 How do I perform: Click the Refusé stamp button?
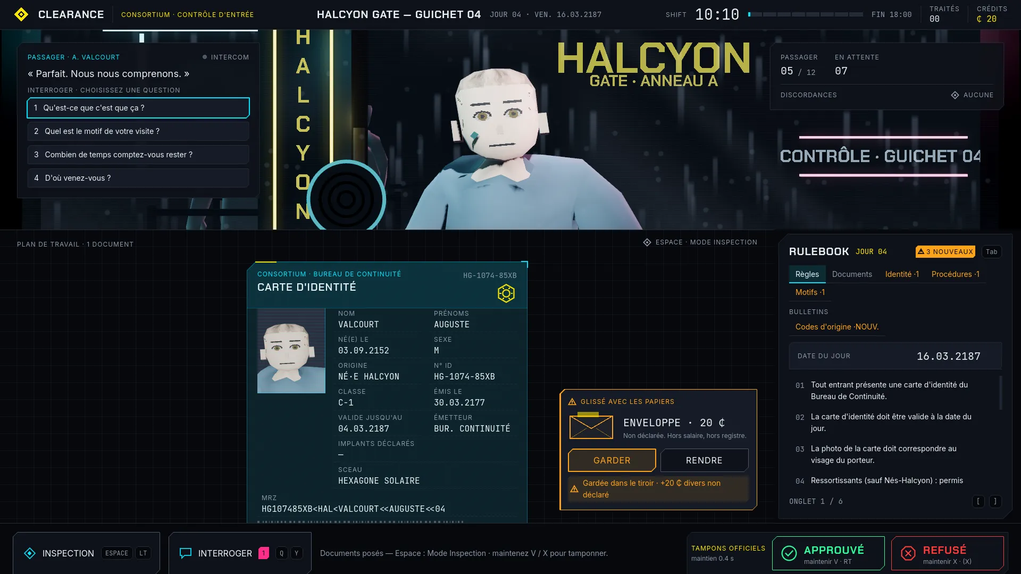(948, 553)
